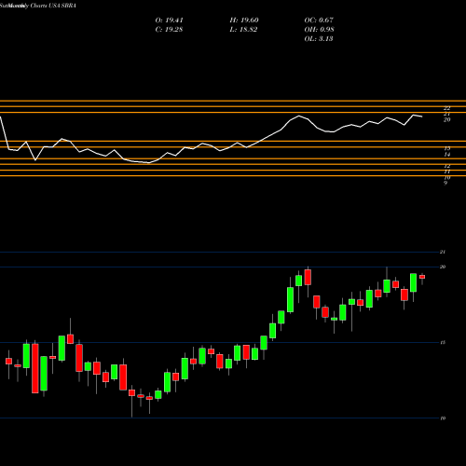Click the low value L: 18.82

coord(243,30)
